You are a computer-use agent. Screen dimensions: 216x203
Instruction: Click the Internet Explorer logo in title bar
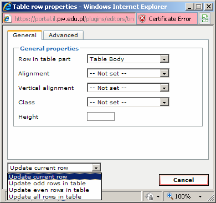click(7, 7)
